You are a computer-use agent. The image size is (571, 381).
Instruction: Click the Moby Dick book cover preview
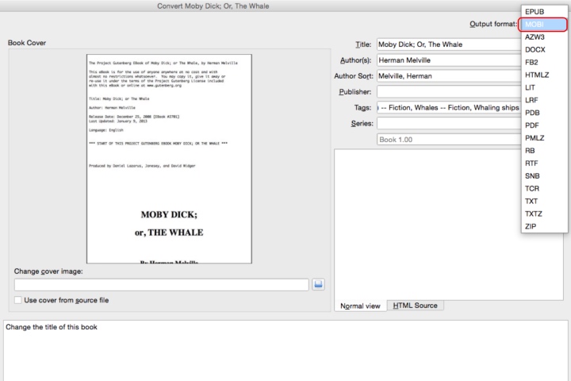(x=168, y=159)
